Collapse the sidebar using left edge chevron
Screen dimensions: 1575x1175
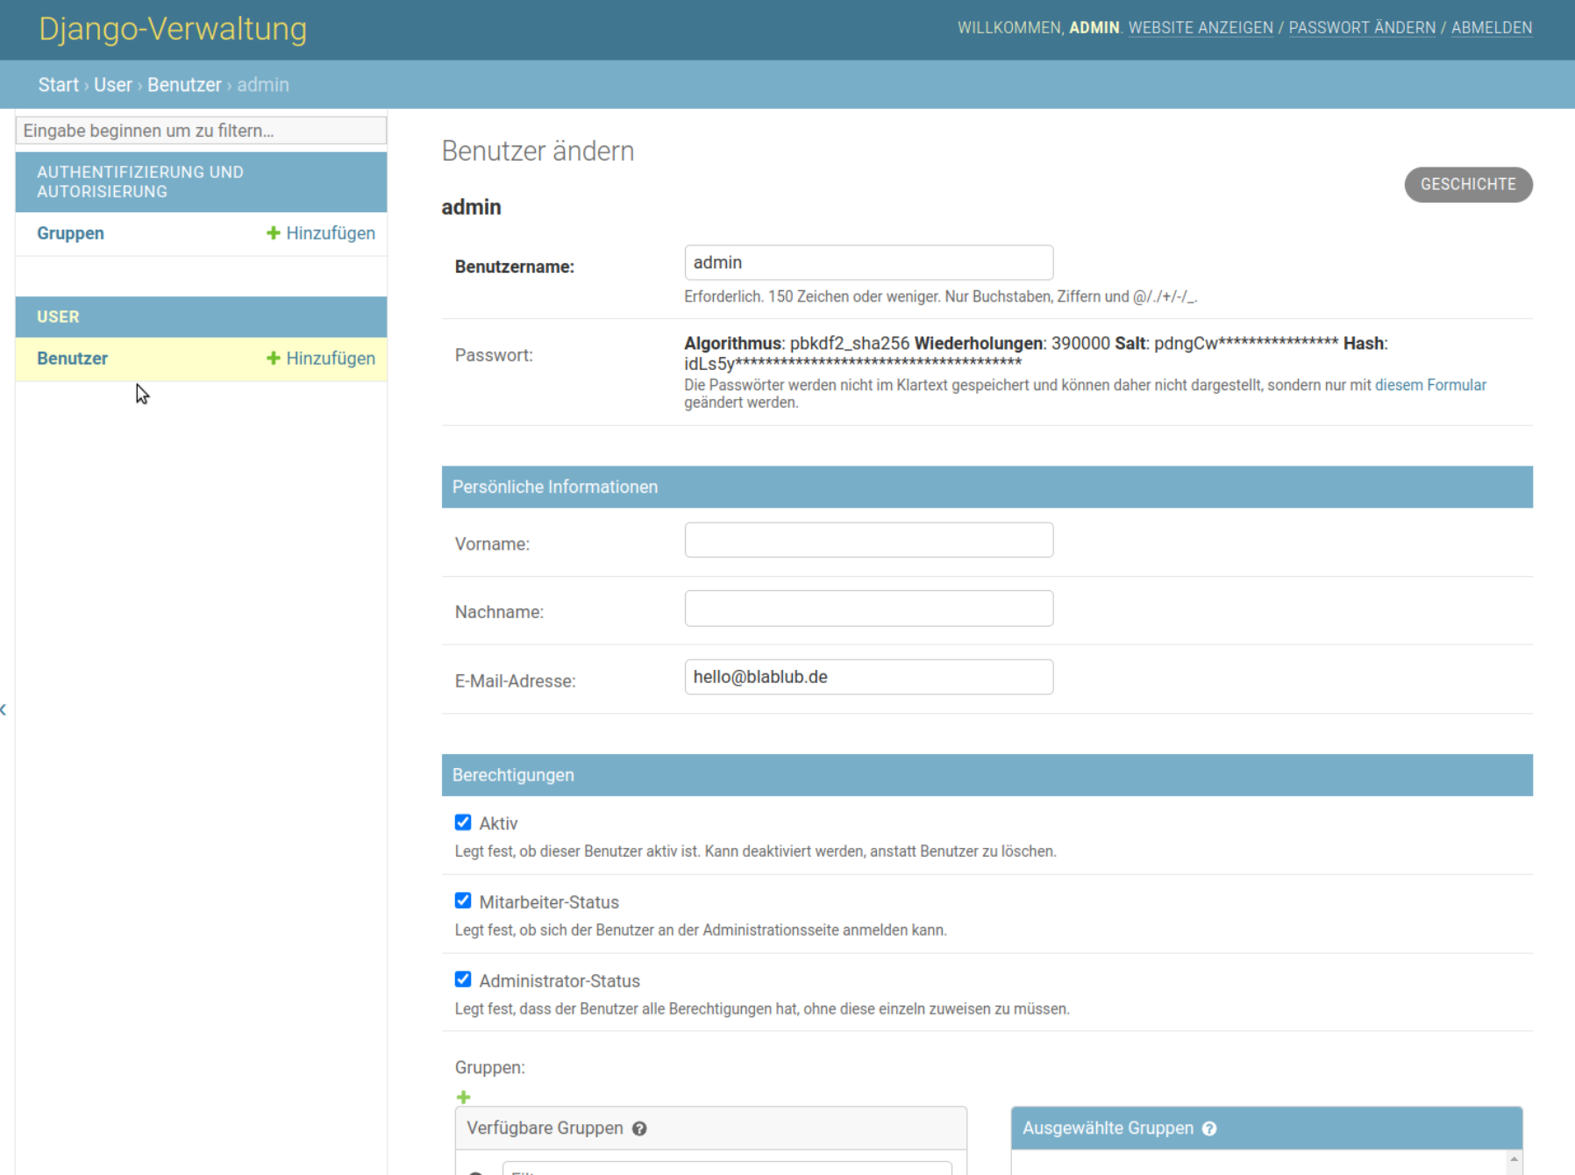click(x=4, y=709)
